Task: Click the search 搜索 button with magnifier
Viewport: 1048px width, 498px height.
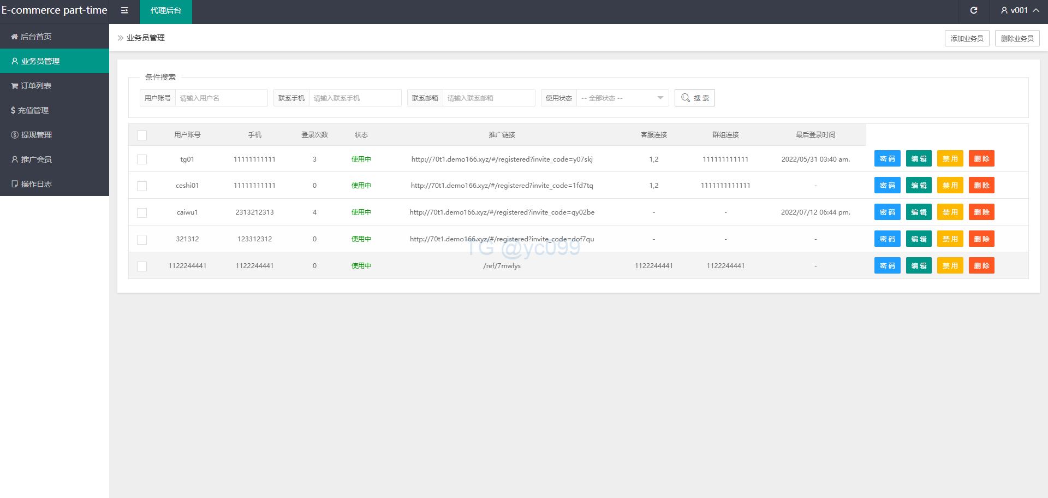Action: (x=694, y=98)
